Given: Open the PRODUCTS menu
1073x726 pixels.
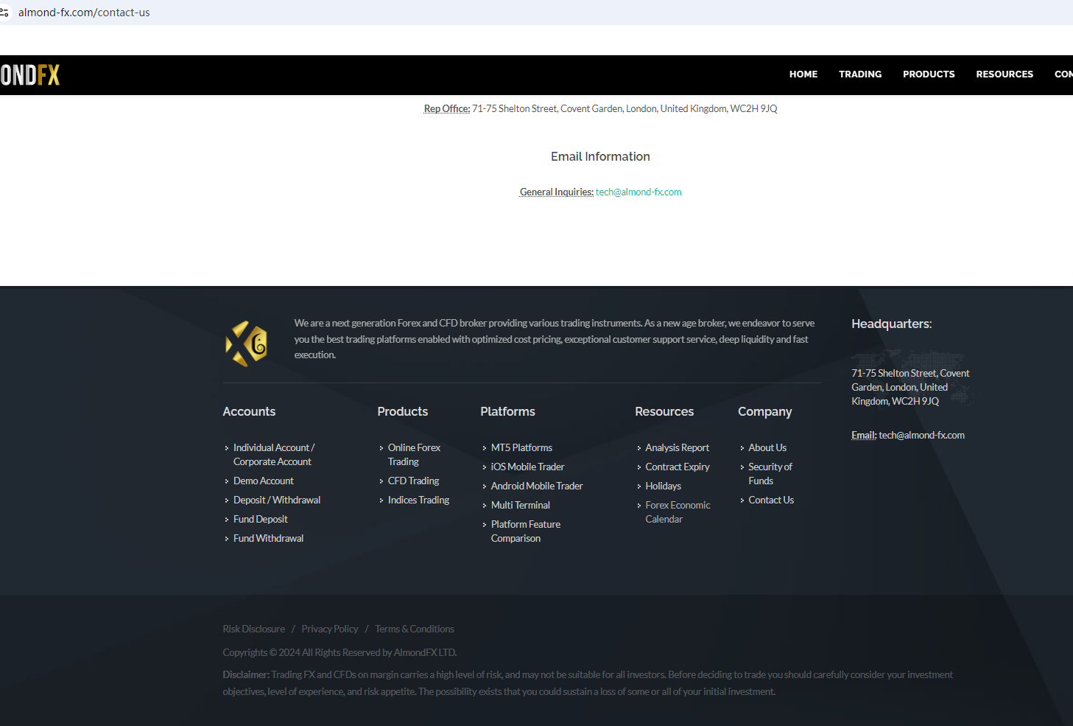Looking at the screenshot, I should tap(929, 74).
